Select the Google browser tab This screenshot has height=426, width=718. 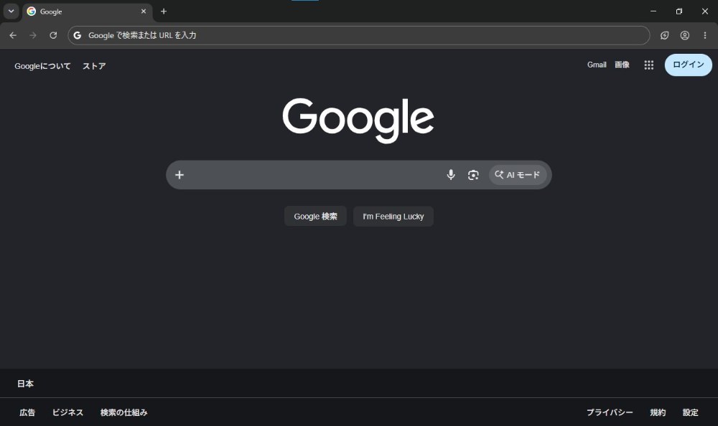(87, 11)
